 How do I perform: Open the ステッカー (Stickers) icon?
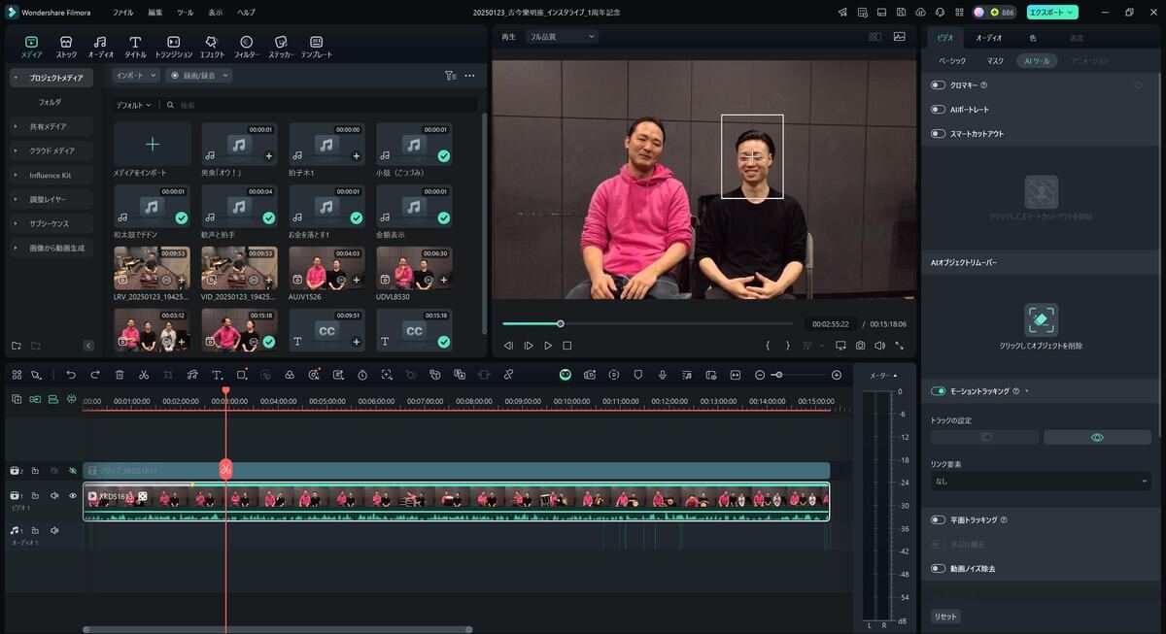coord(280,43)
